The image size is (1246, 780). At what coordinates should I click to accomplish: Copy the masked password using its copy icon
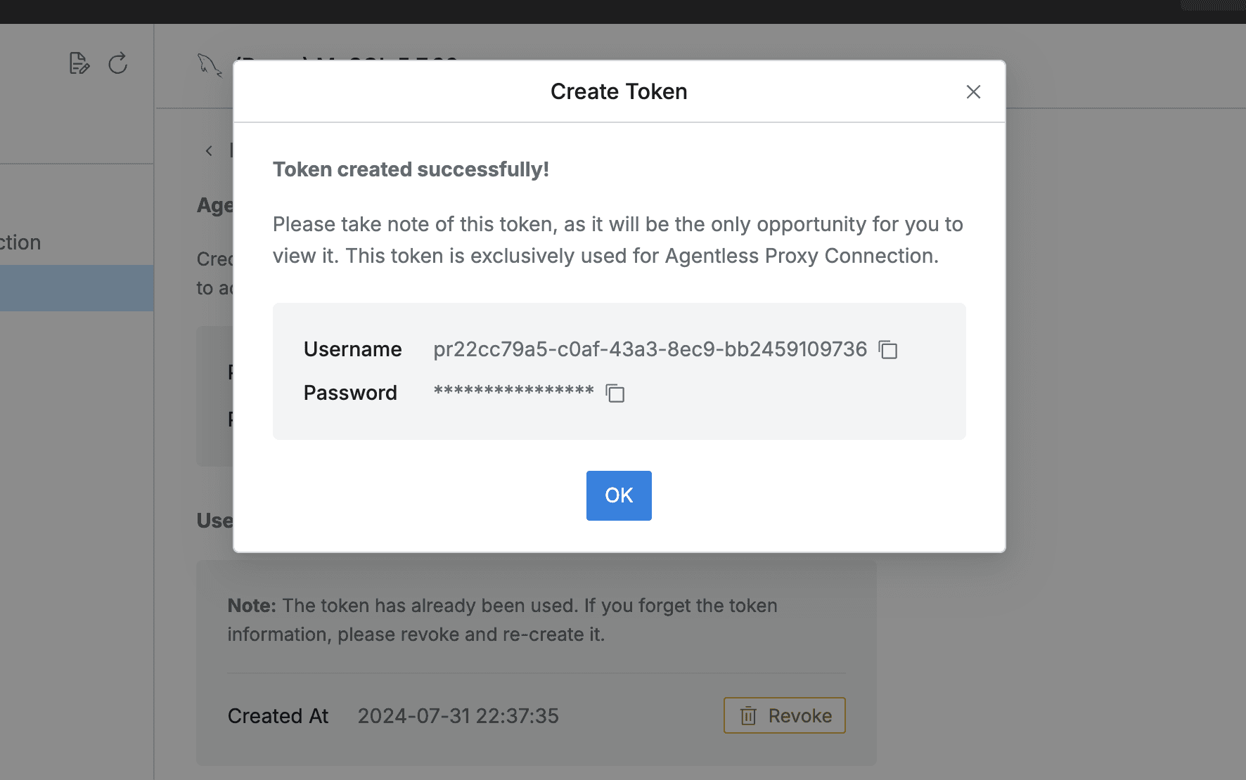pyautogui.click(x=615, y=394)
